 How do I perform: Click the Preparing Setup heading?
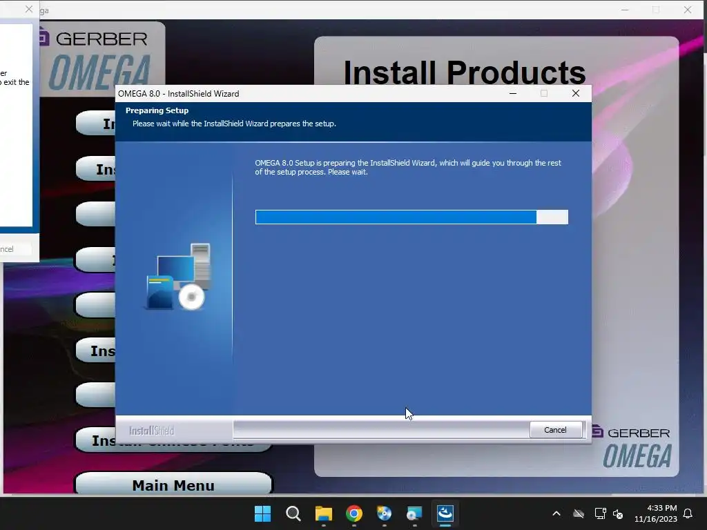click(157, 110)
